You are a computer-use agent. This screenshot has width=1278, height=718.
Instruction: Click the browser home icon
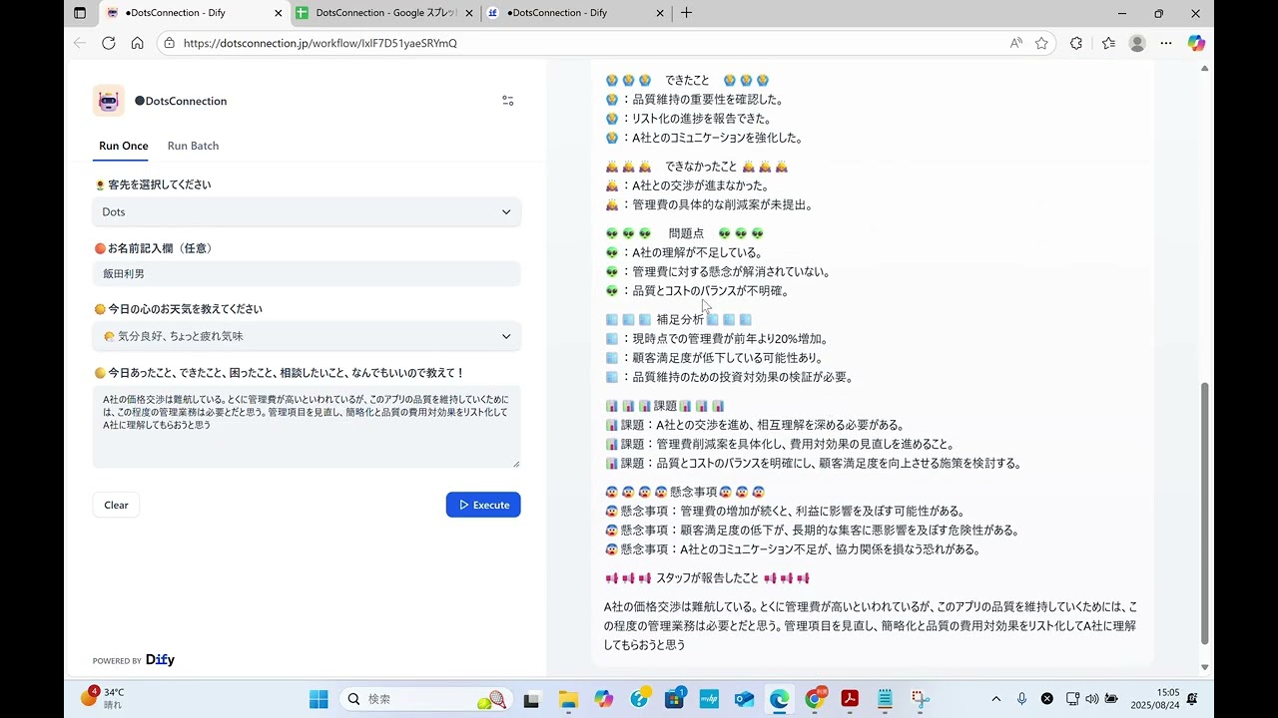click(x=138, y=43)
